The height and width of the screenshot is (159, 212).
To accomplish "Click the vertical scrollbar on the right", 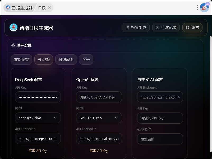I will [x=210, y=79].
